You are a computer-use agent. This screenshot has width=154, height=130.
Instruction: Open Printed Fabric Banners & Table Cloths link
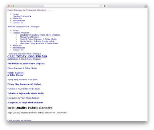click(38, 39)
